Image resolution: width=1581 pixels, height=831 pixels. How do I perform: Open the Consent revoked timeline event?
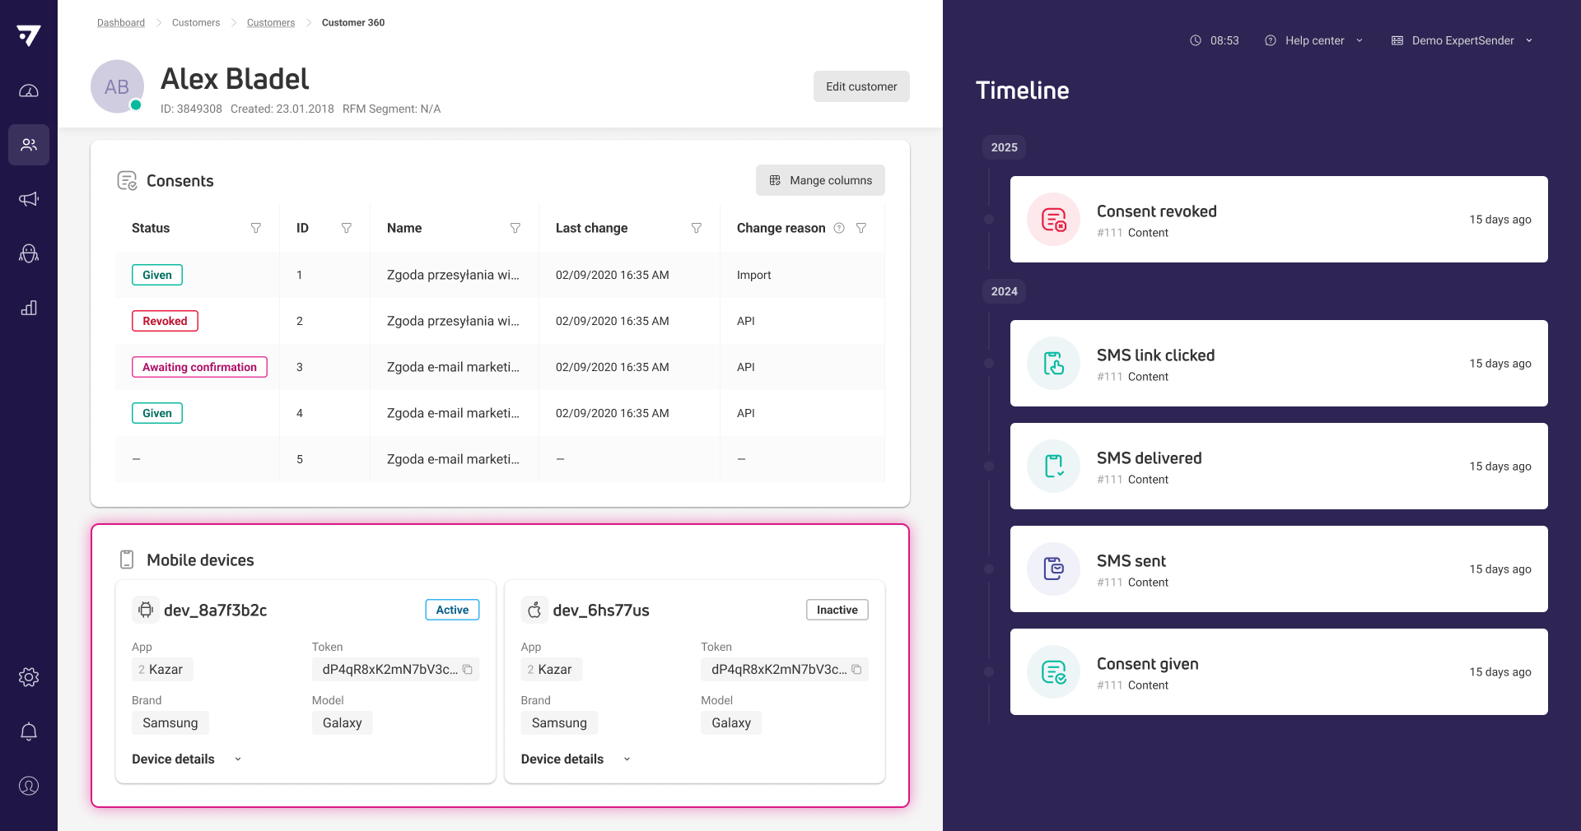(1278, 220)
